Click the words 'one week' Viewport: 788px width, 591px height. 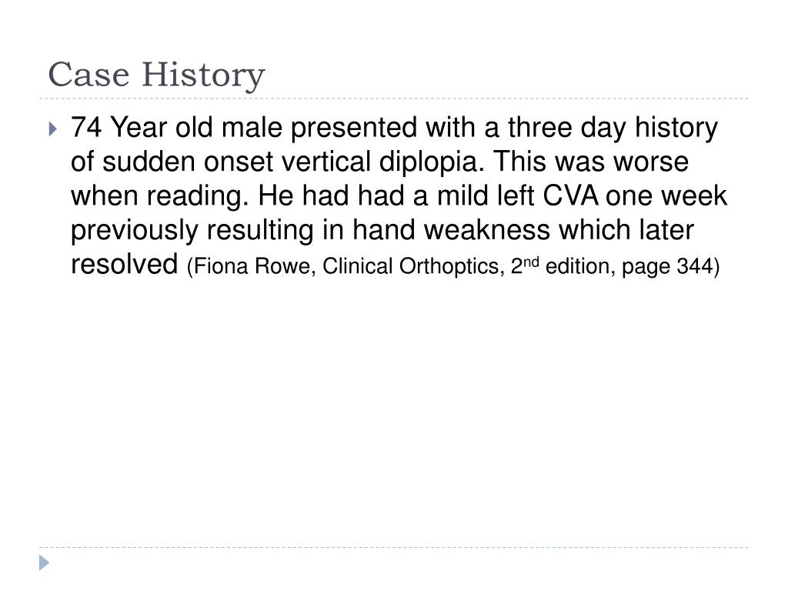click(666, 196)
